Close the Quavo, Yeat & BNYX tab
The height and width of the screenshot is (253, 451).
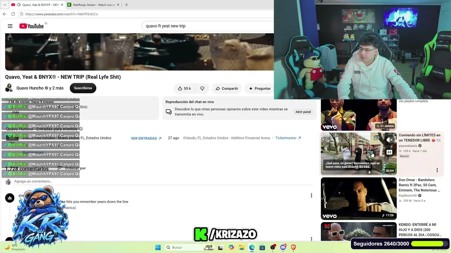coord(62,5)
